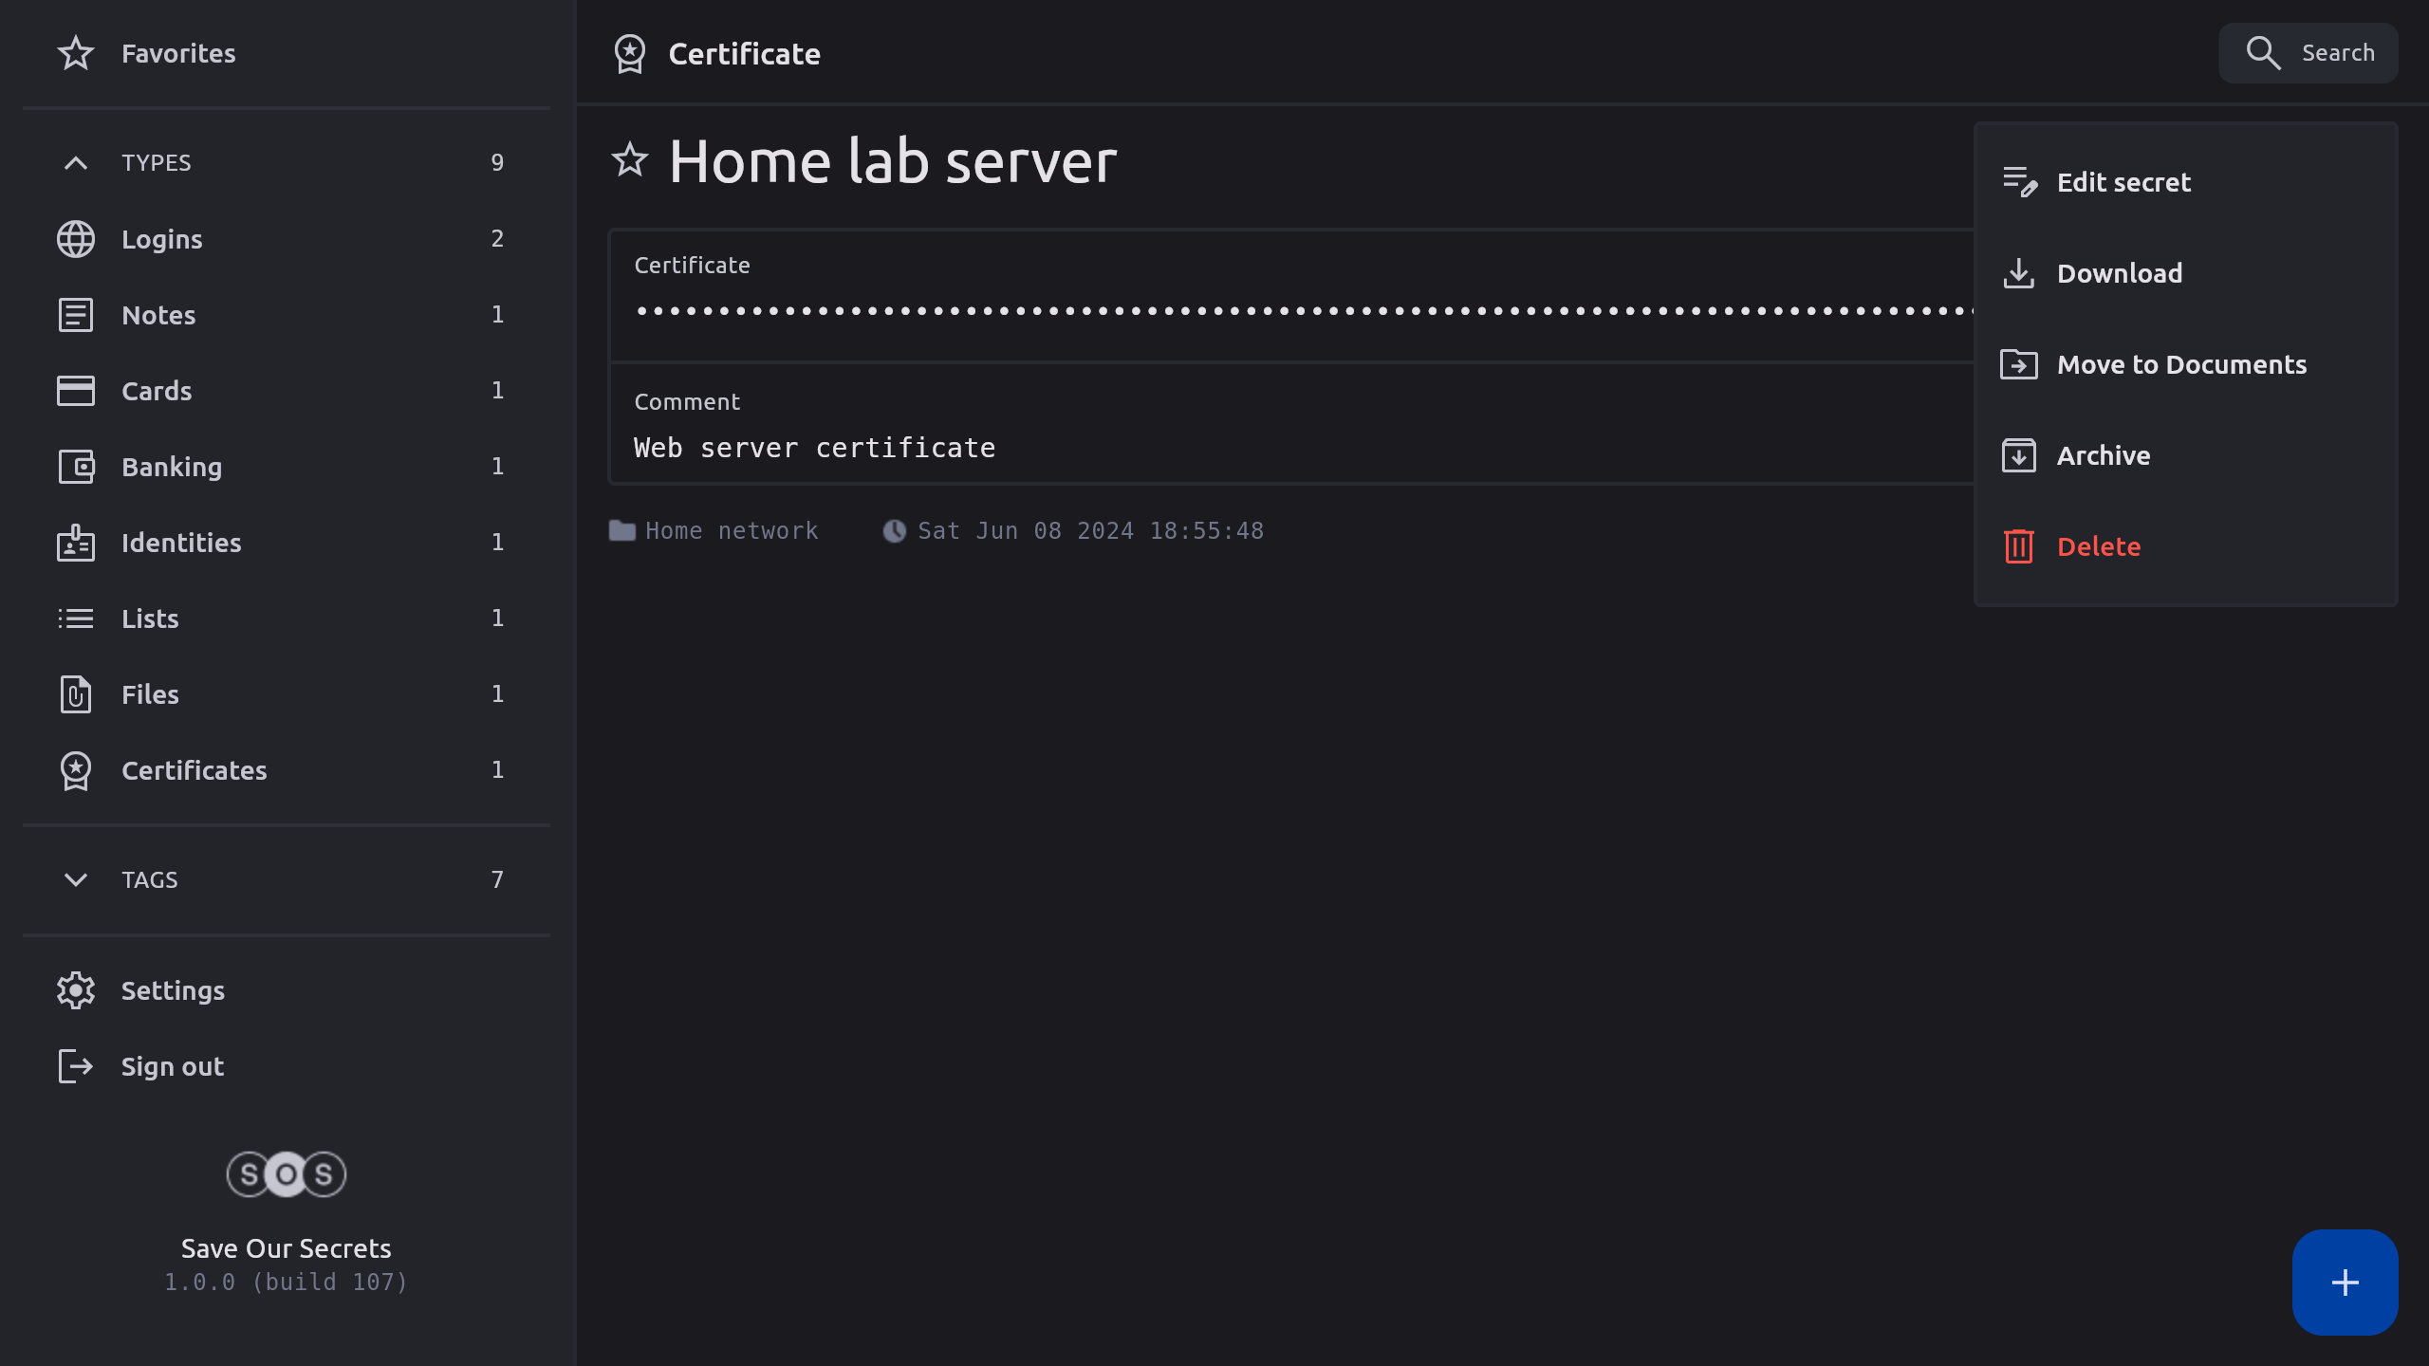Click the Search field

[2308, 53]
